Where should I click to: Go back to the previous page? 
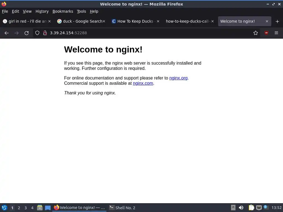pyautogui.click(x=7, y=33)
